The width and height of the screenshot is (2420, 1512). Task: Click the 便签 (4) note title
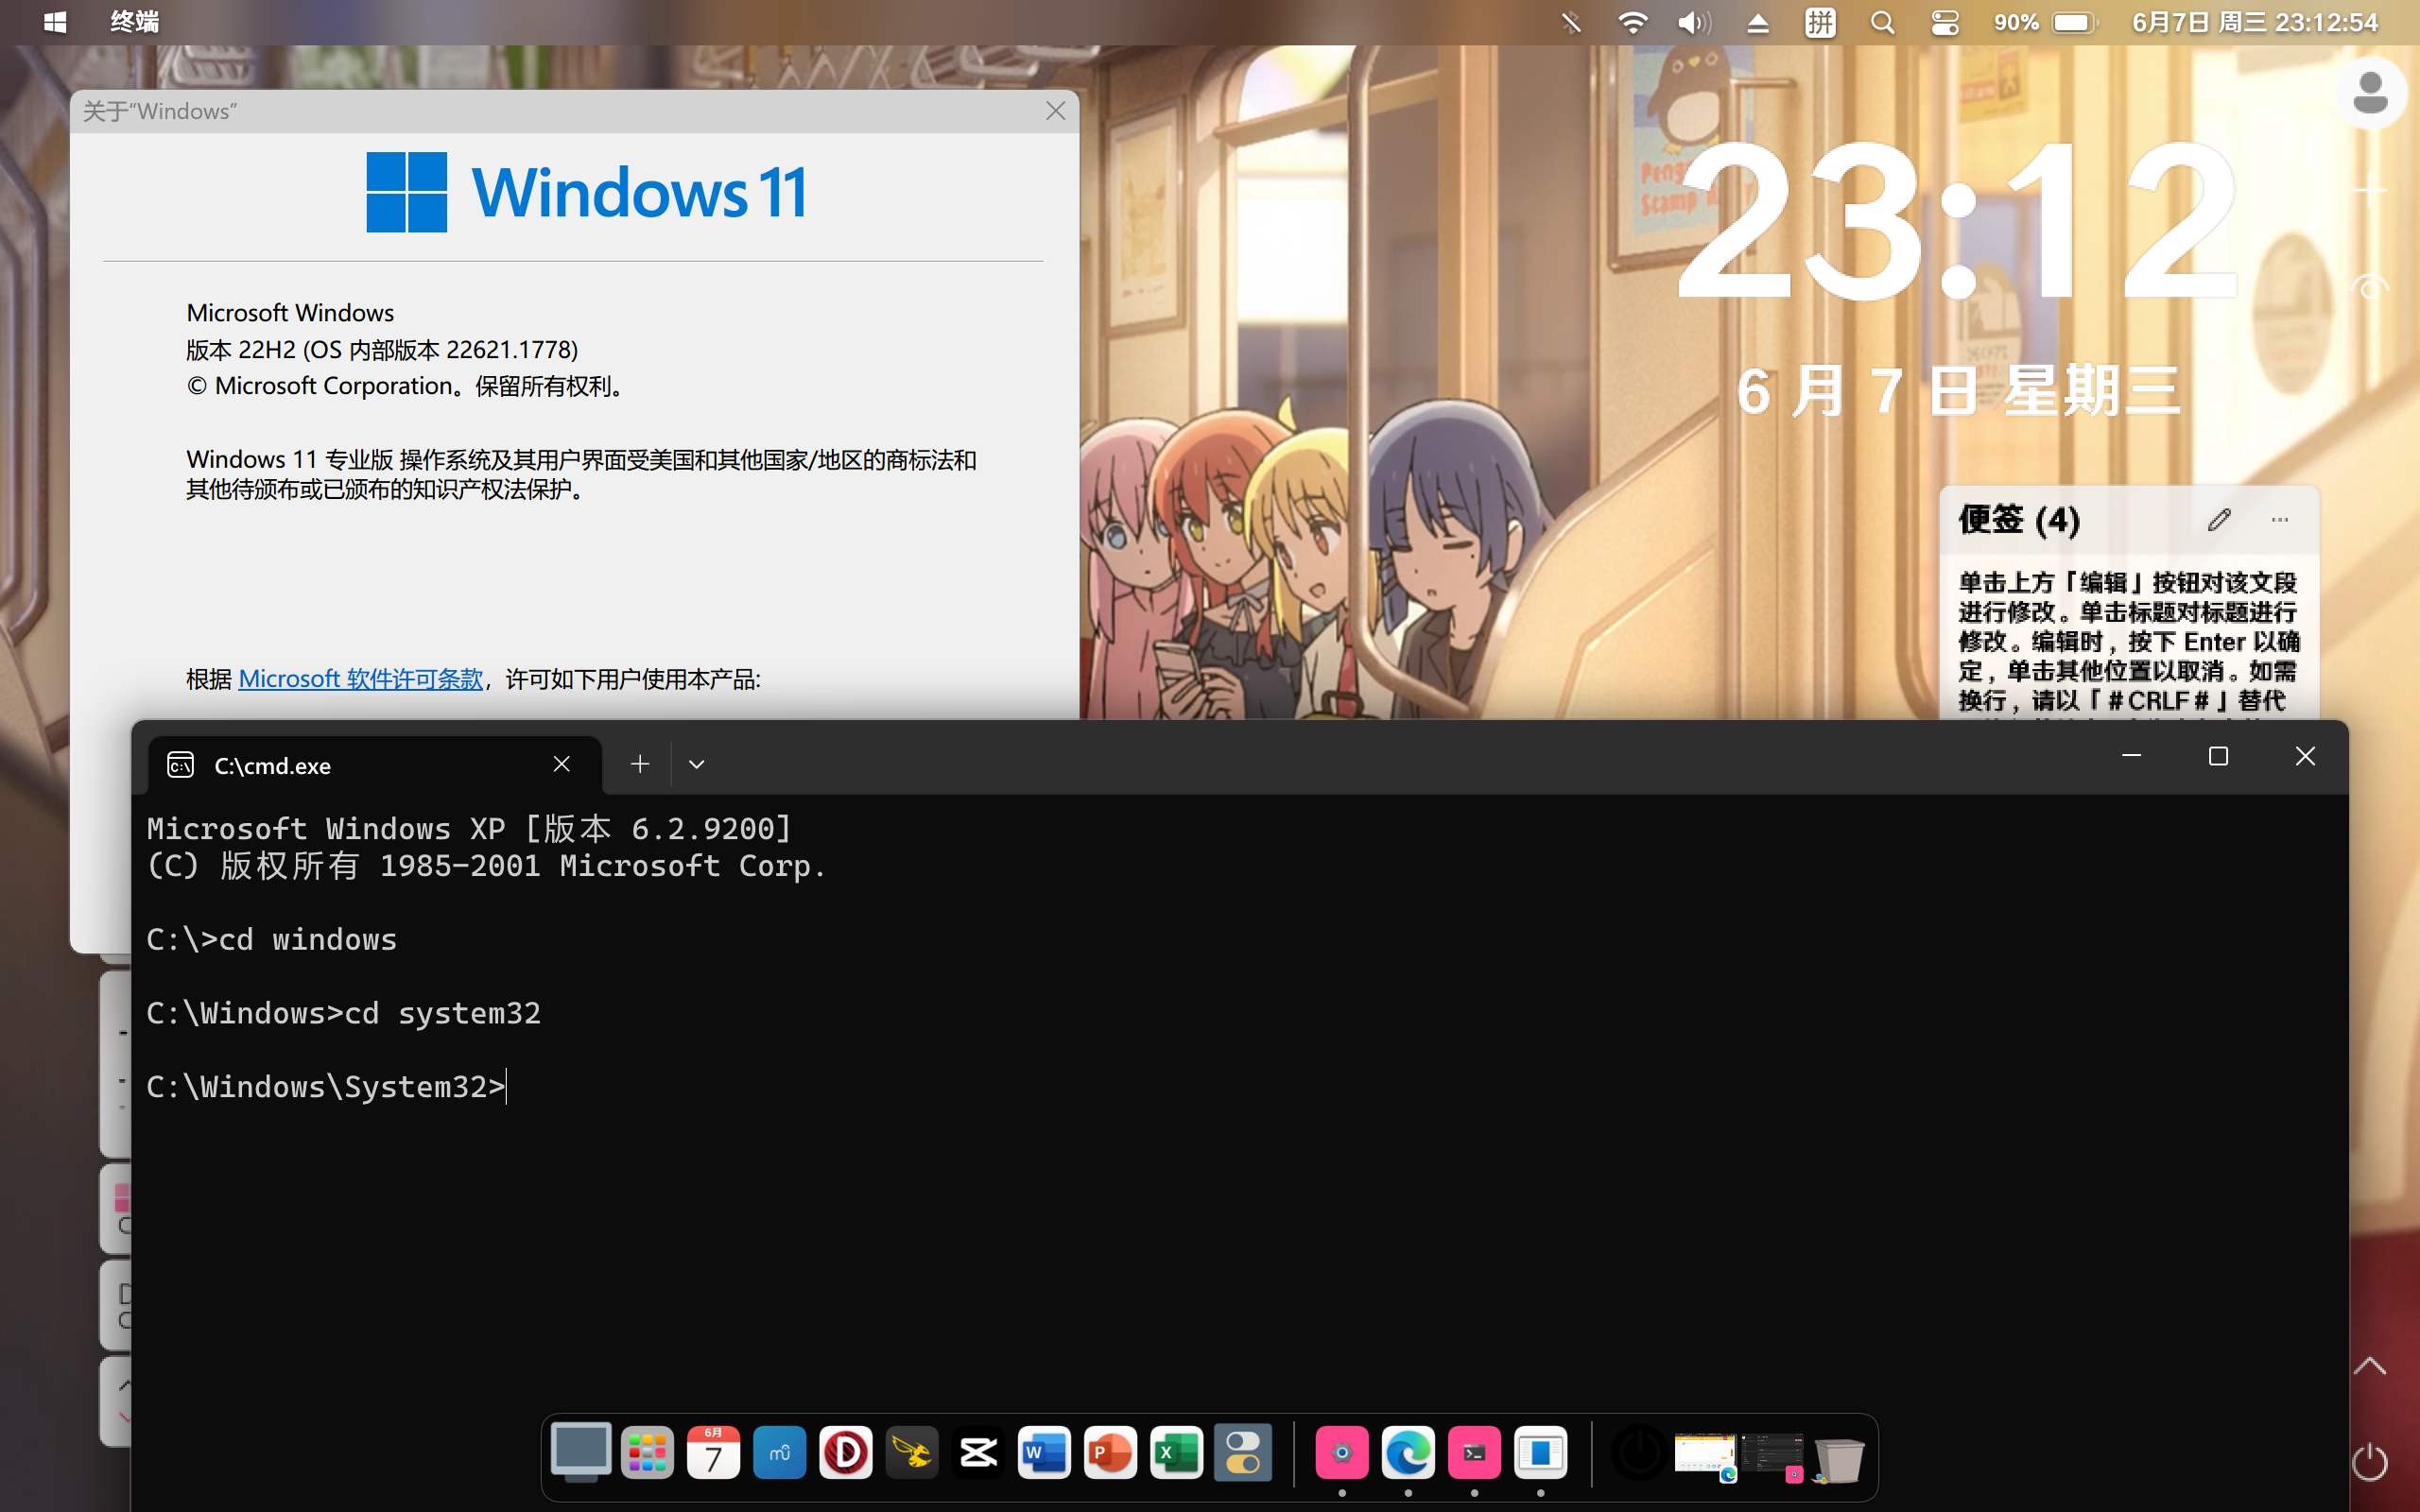pyautogui.click(x=2019, y=520)
